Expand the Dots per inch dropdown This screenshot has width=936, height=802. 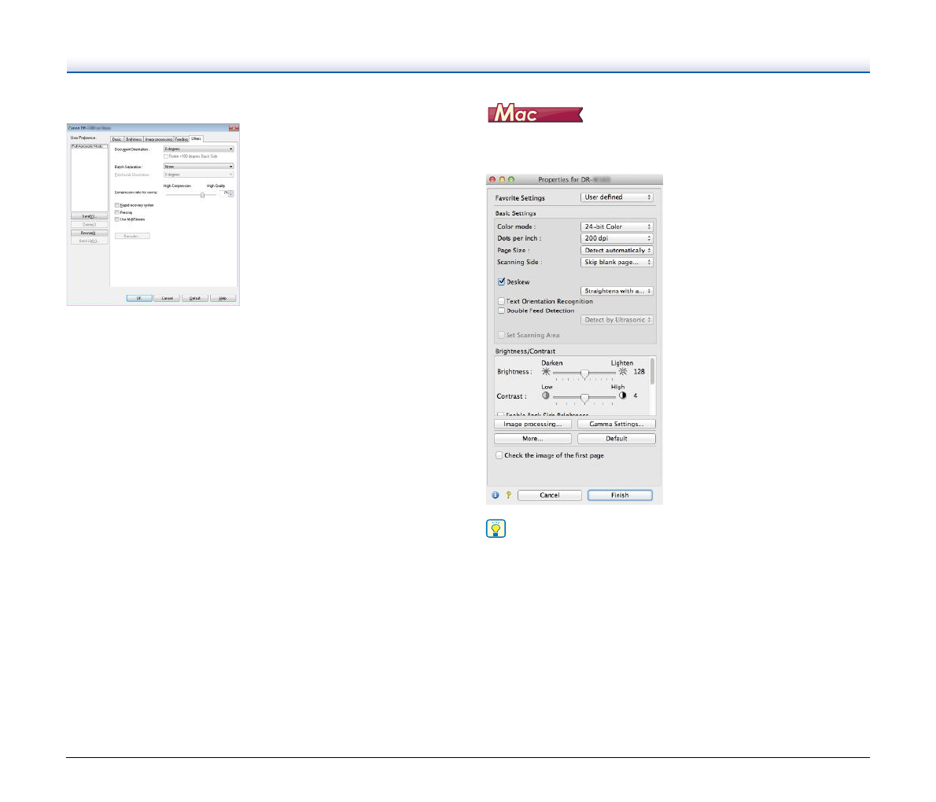(x=617, y=238)
